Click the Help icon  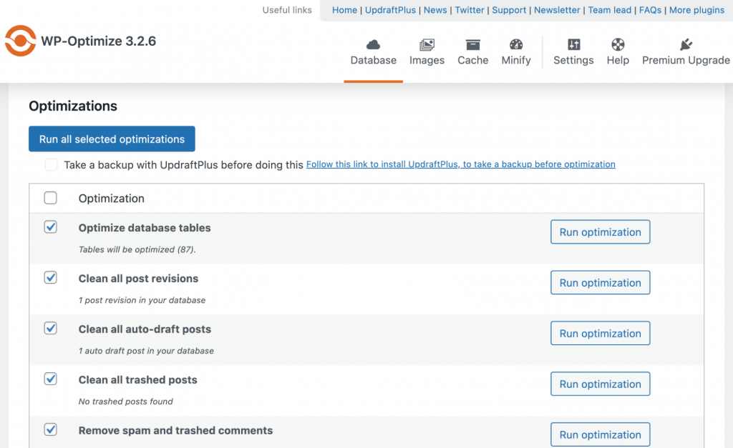point(617,45)
